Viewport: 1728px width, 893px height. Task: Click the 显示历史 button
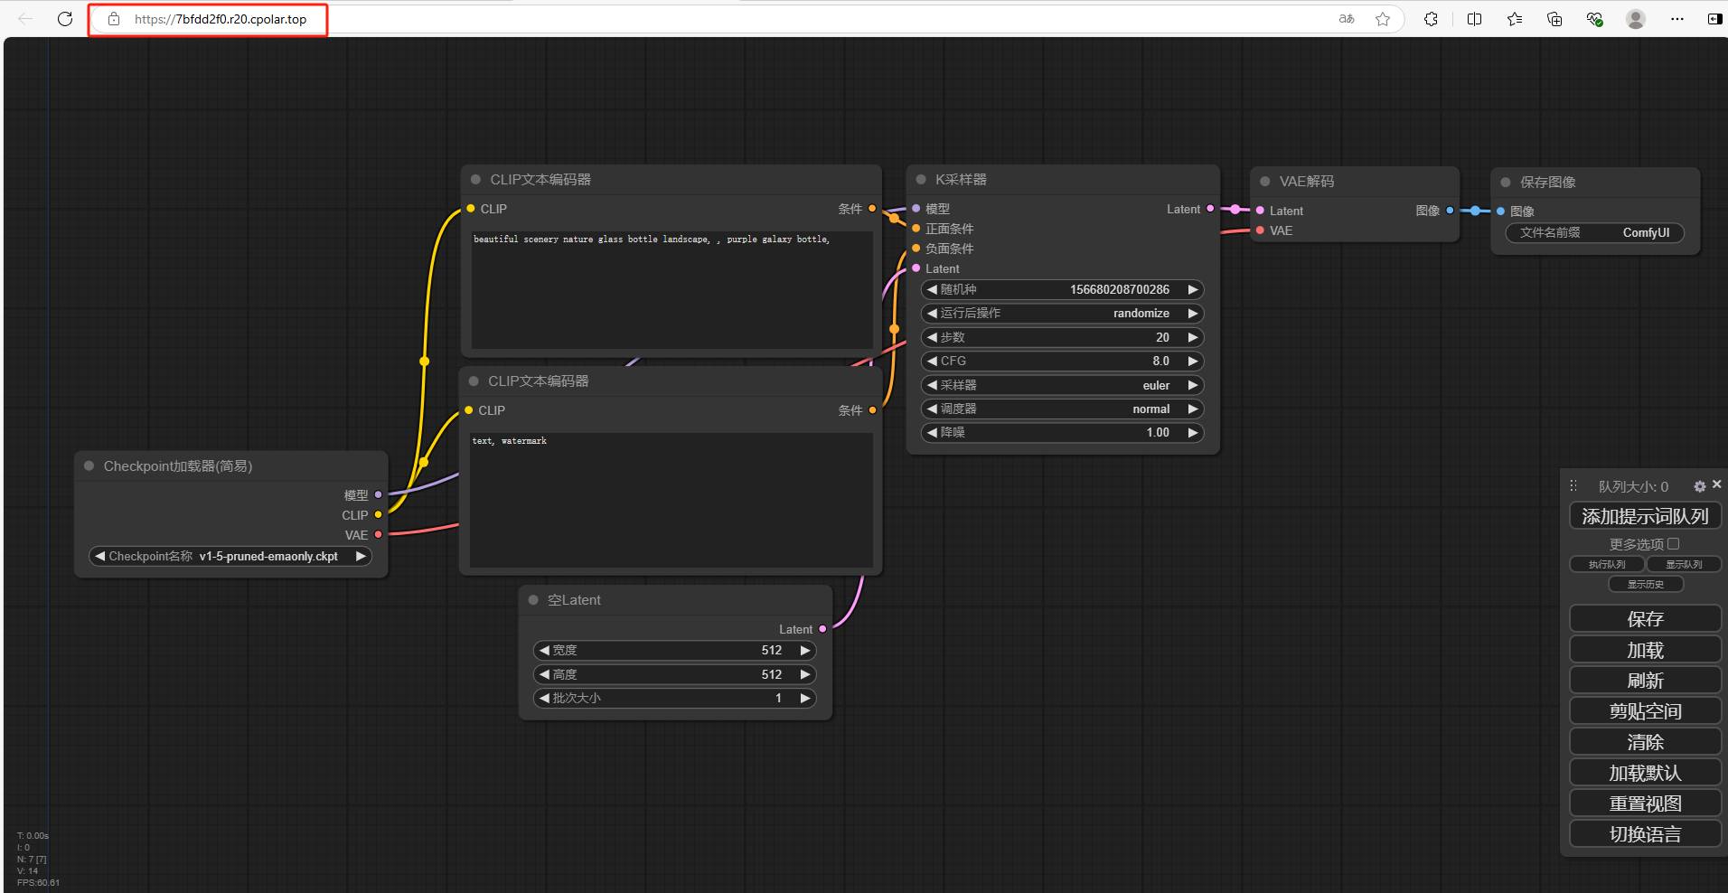[x=1646, y=584]
